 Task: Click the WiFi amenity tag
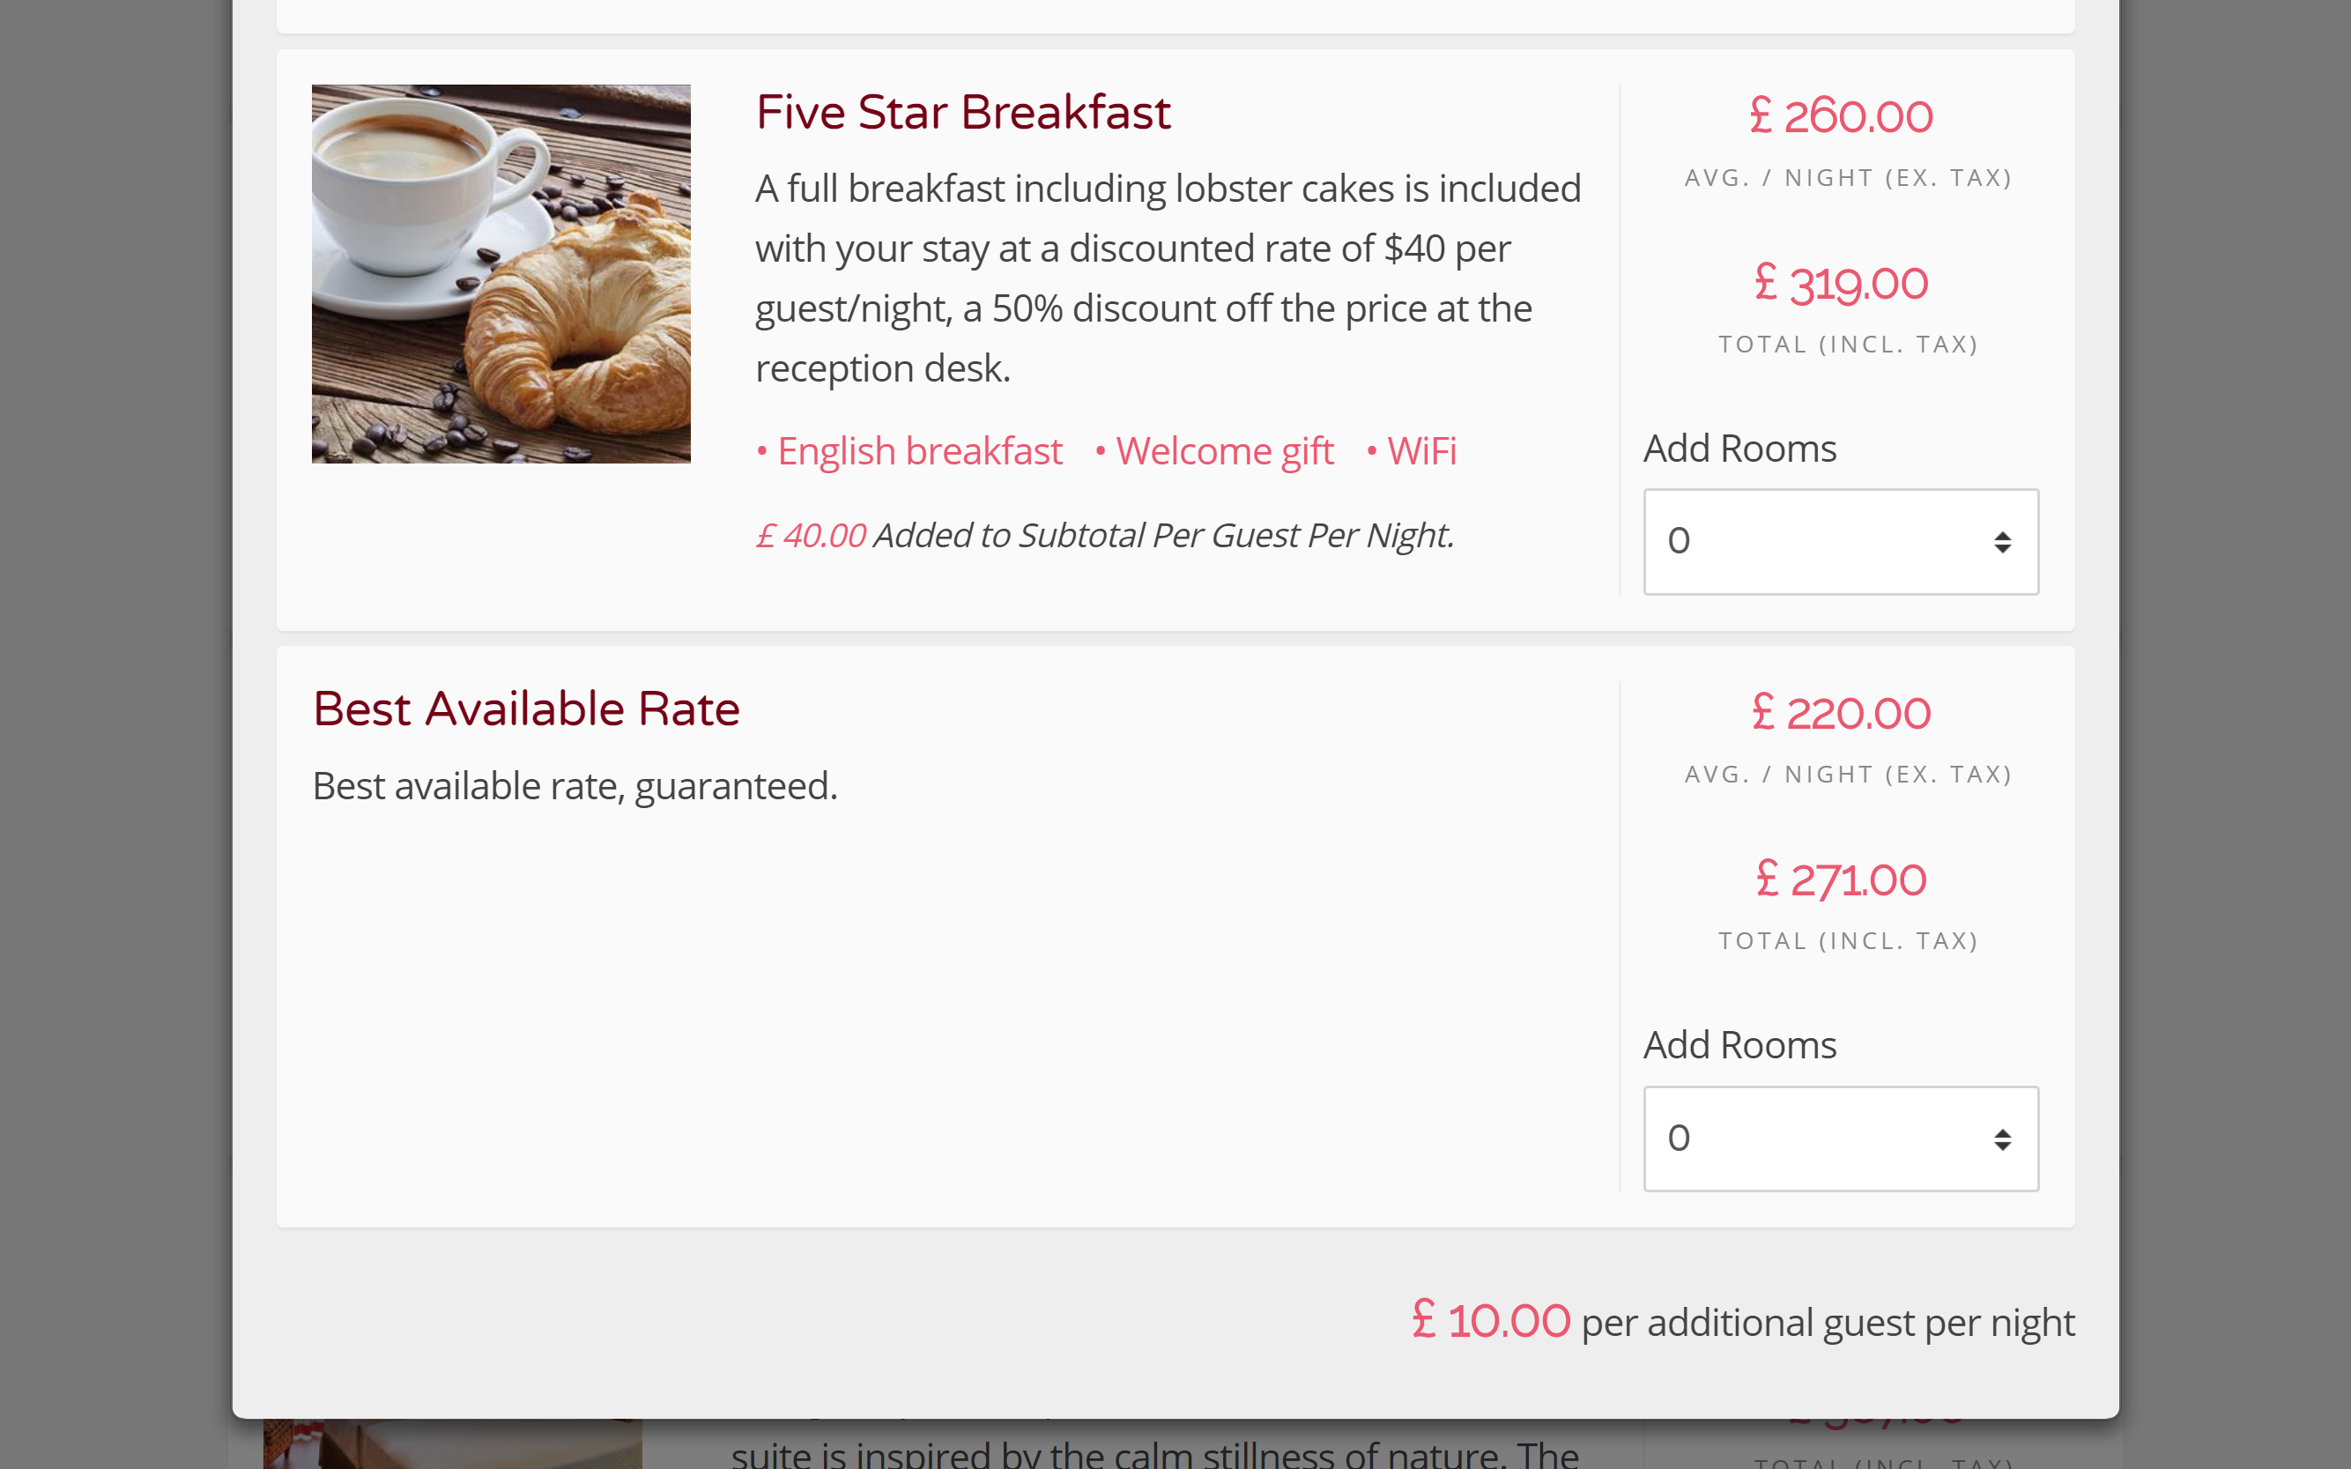point(1412,451)
